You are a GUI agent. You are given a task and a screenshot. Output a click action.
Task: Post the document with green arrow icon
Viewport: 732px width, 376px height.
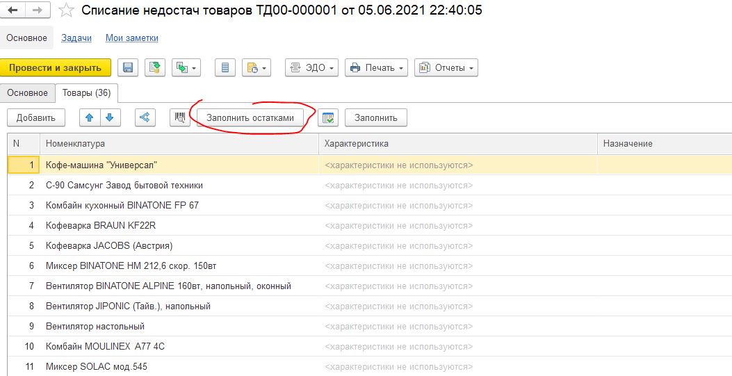[x=154, y=67]
